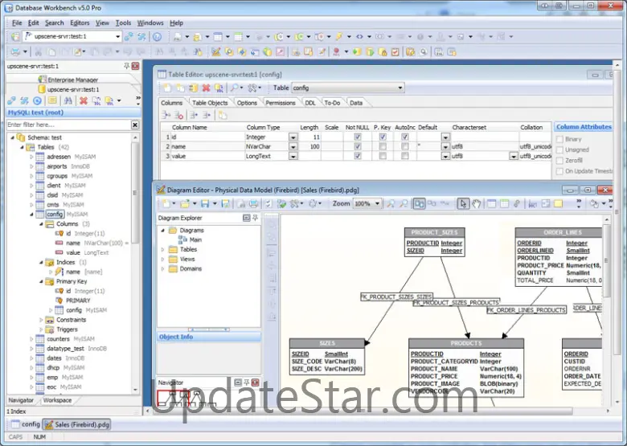Viewport: 627px width, 446px height.
Task: Click into the 'Enter filter here...' field
Action: (x=69, y=125)
